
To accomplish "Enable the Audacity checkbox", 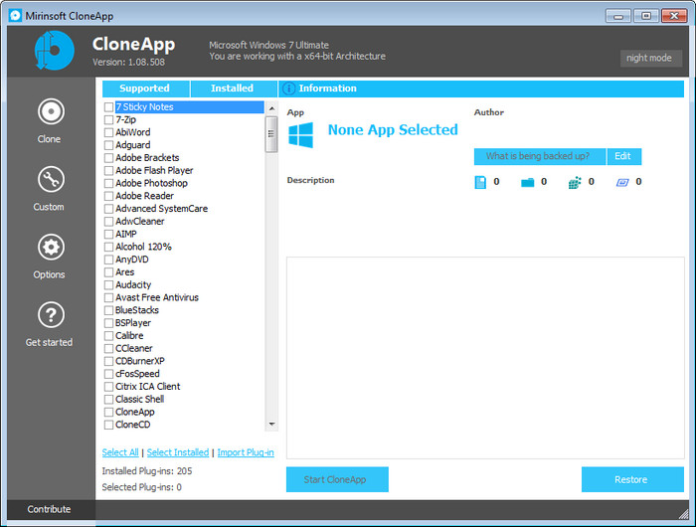I will click(x=108, y=285).
